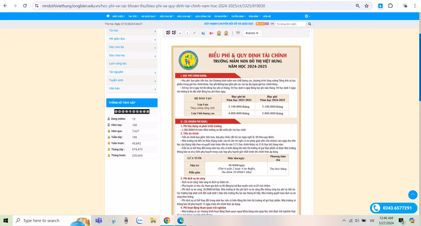The height and width of the screenshot is (226, 421).
Task: Expand the sidebar Góc cho bé arrow
Action: tap(155, 48)
